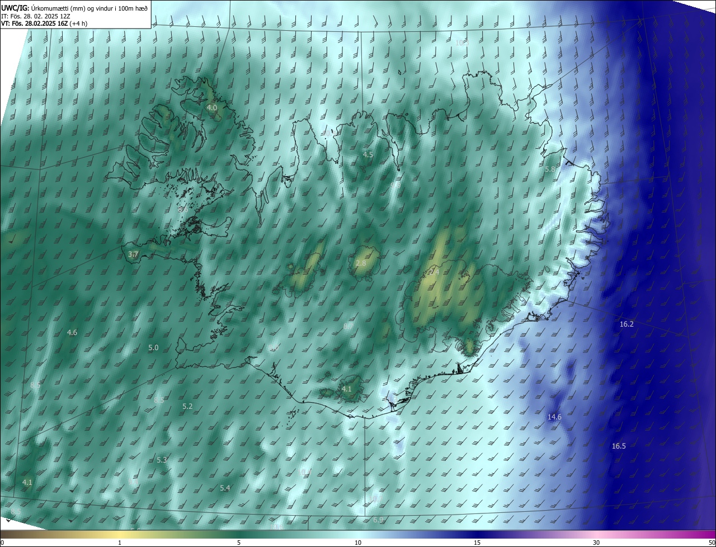Click the 2.8 value on the central glacier
Screen dimensions: 716x547
[x=361, y=263]
